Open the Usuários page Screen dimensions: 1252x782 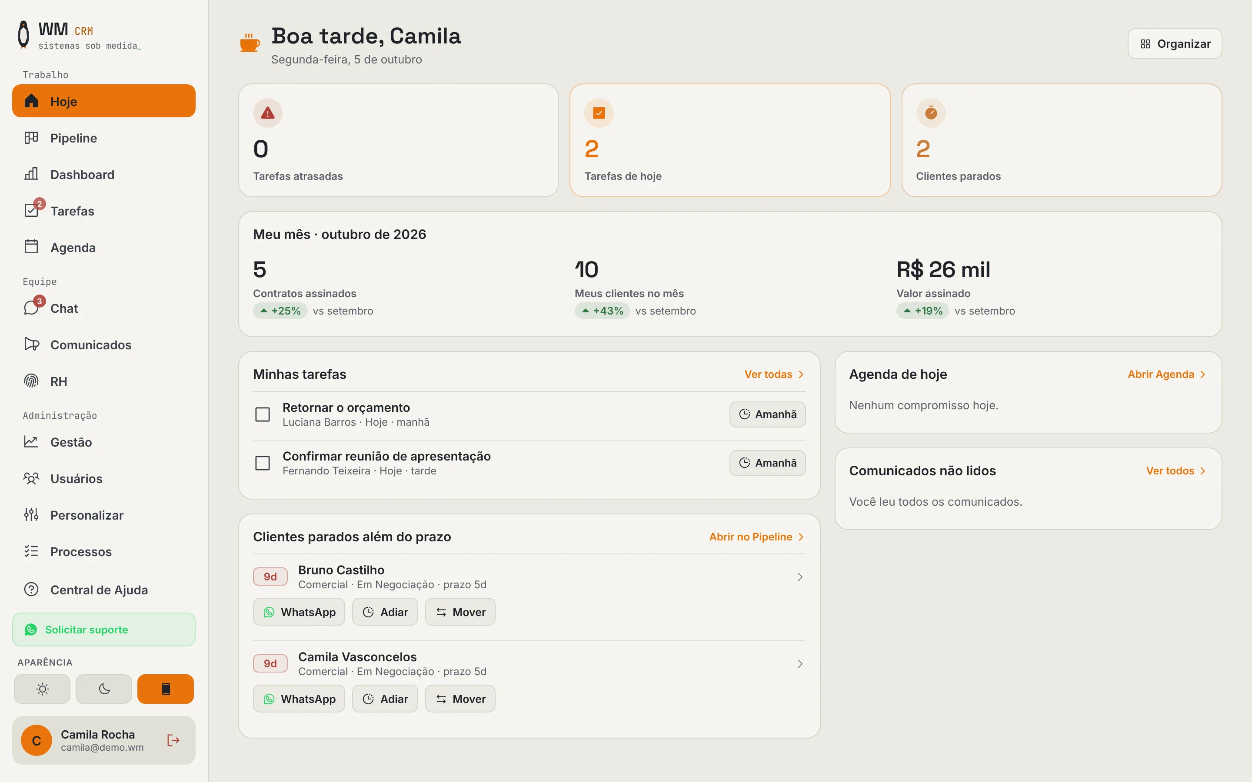pos(104,478)
